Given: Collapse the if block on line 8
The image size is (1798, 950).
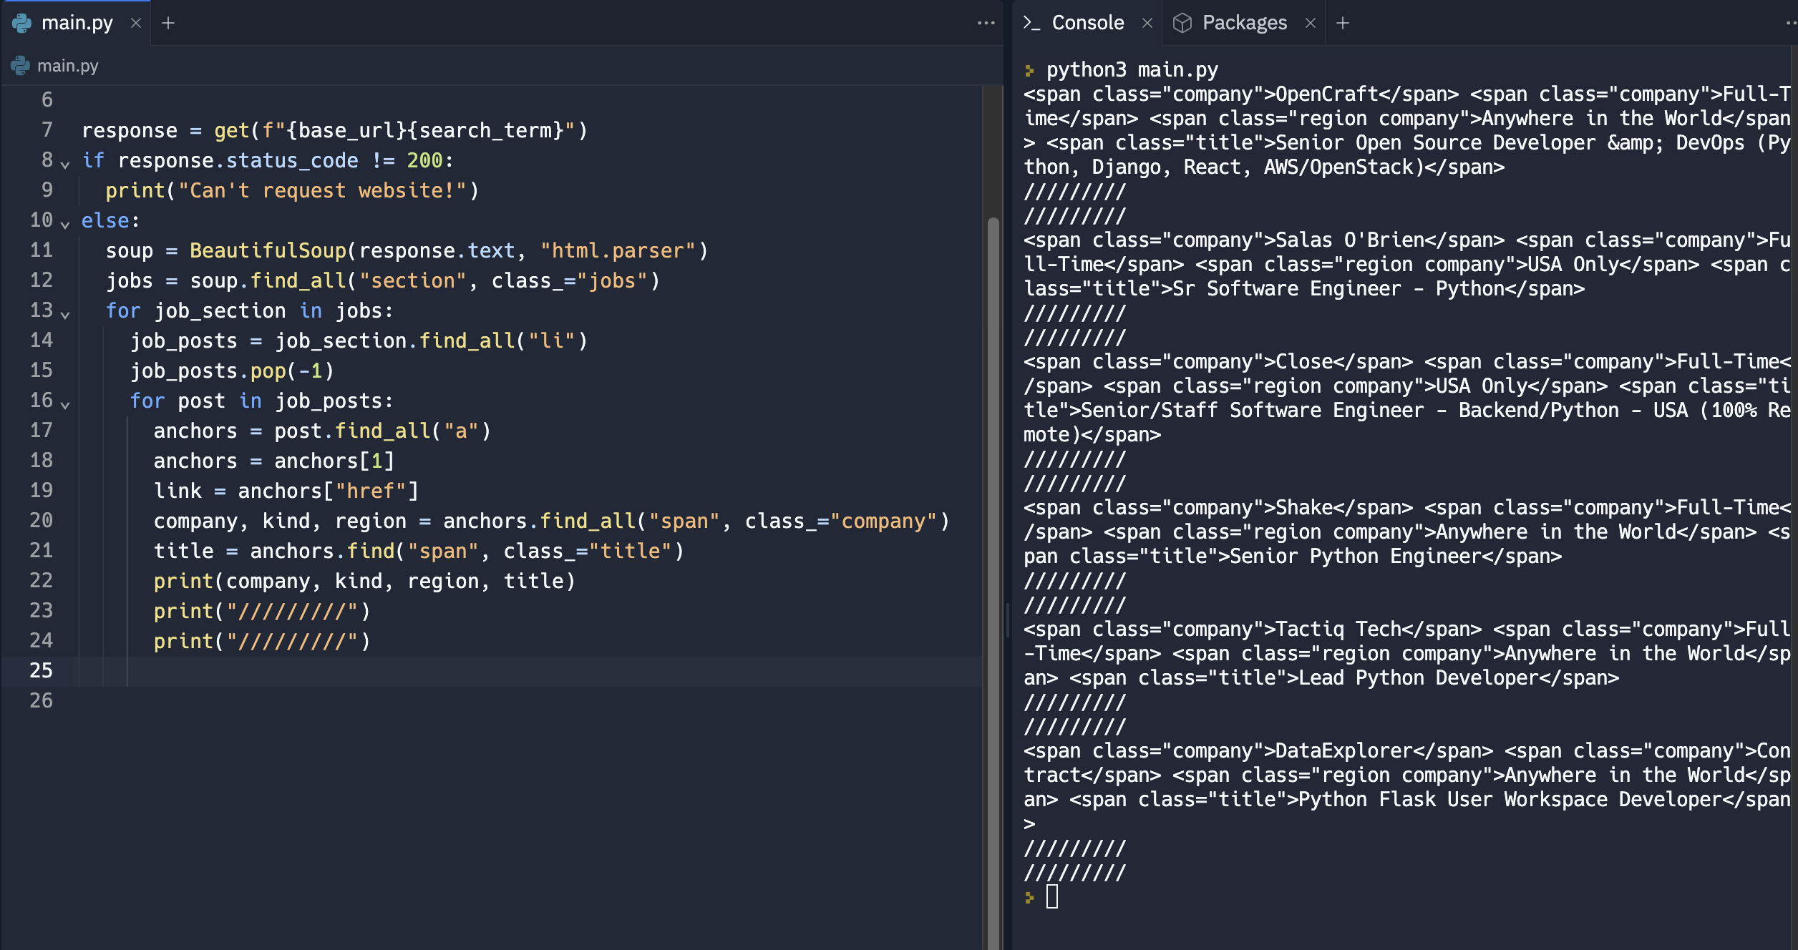Looking at the screenshot, I should (x=65, y=165).
